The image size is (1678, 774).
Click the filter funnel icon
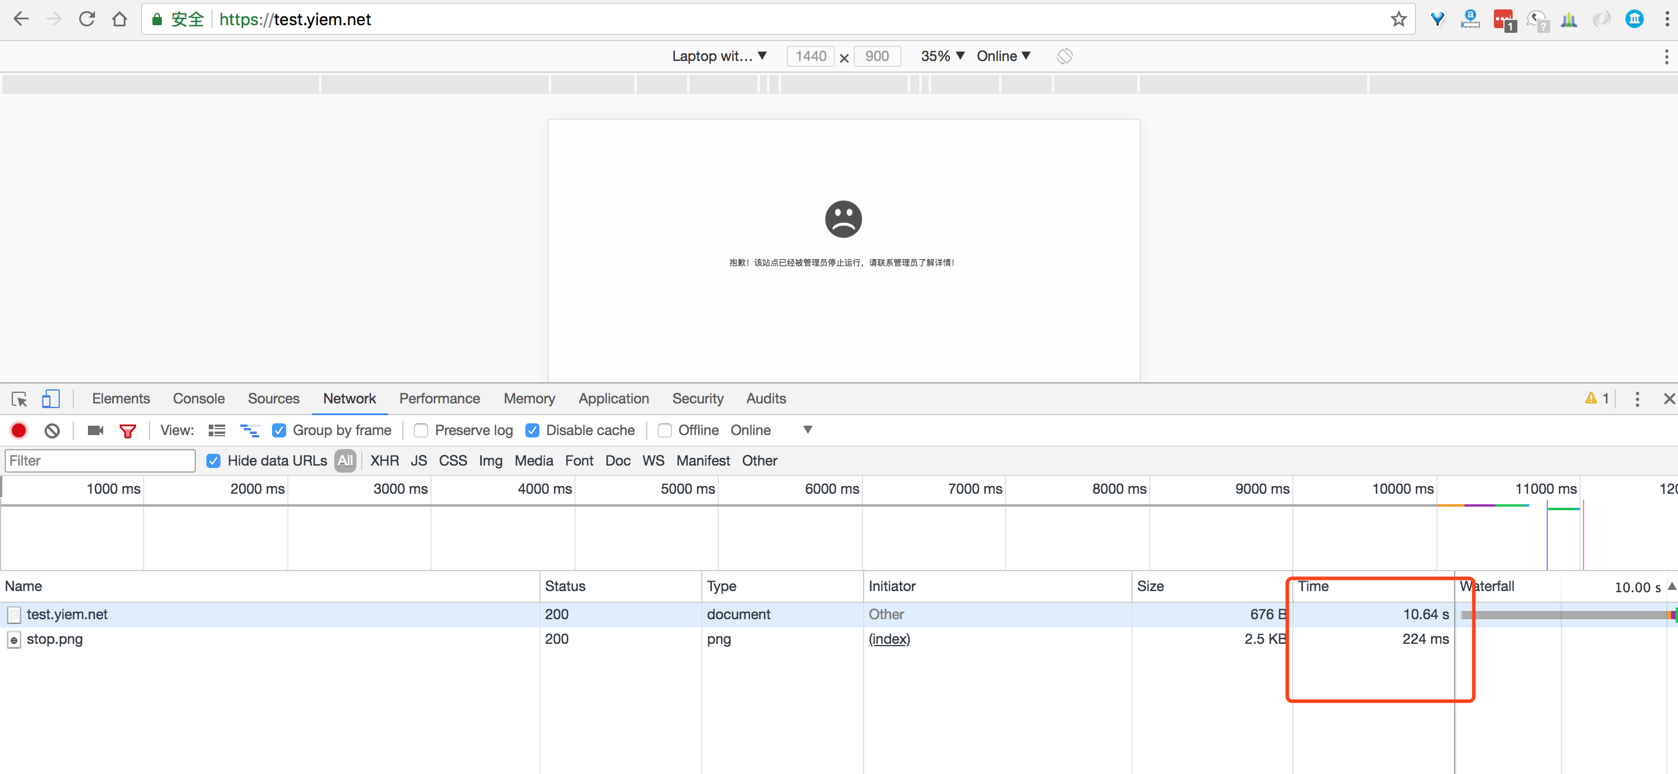tap(127, 429)
